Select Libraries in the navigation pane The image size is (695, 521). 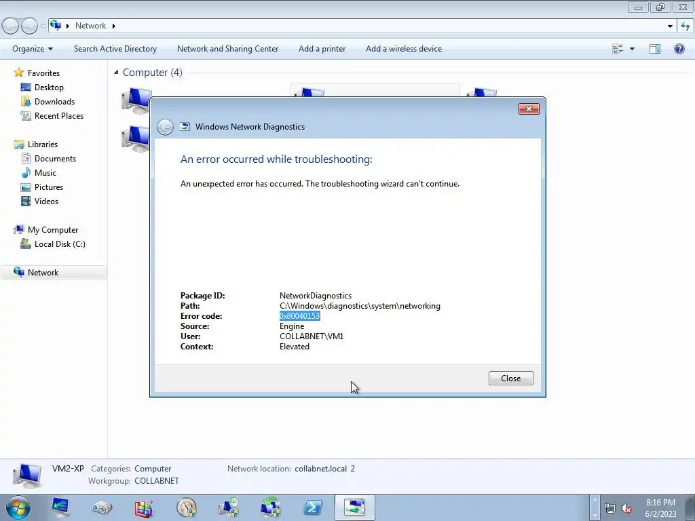click(43, 144)
